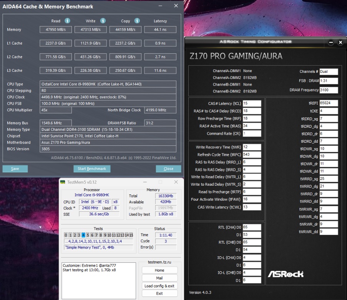Image resolution: width=347 pixels, height=300 pixels.
Task: Click the Save button in AIDA64
Action: 15,168
